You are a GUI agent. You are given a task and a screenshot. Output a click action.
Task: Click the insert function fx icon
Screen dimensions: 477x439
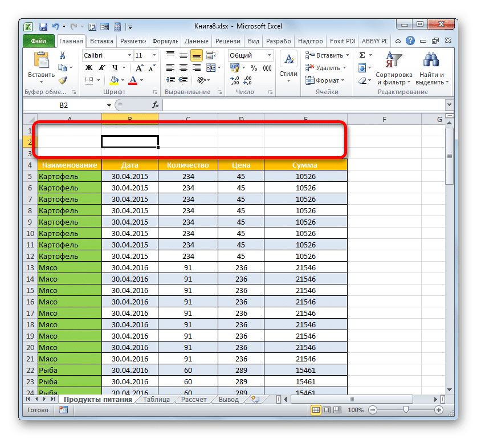155,105
